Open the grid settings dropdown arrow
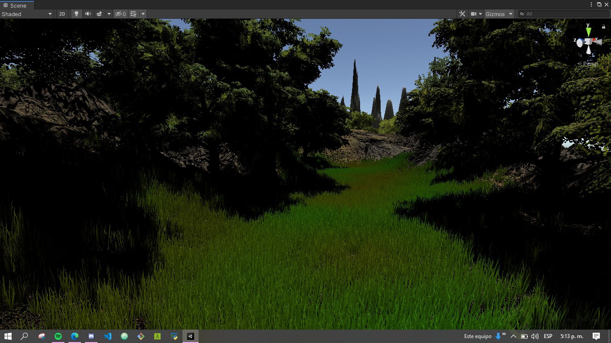 click(143, 14)
